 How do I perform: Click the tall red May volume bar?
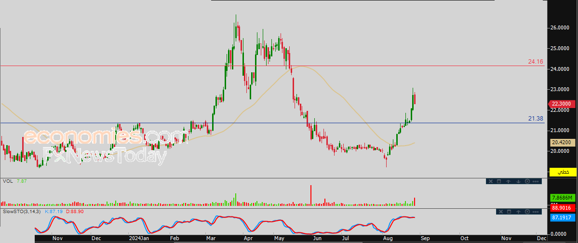(311, 195)
